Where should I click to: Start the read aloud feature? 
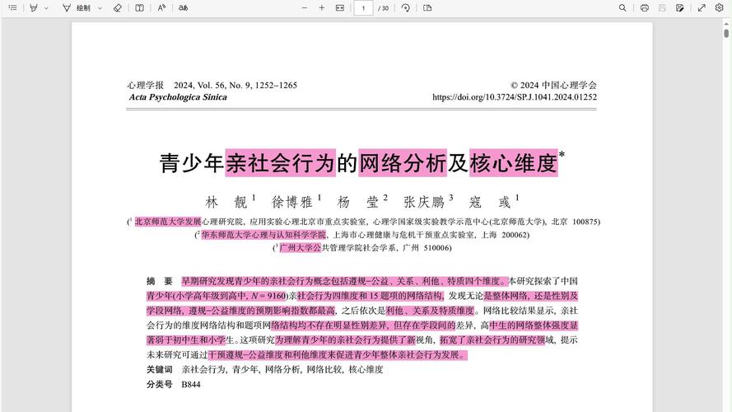[x=161, y=8]
